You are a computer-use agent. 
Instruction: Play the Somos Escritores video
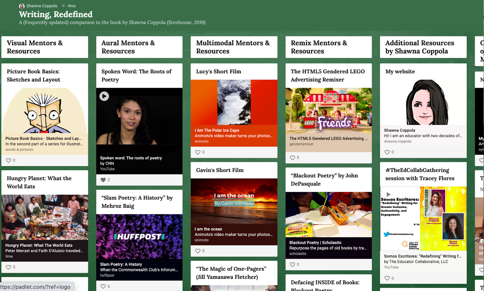(389, 194)
